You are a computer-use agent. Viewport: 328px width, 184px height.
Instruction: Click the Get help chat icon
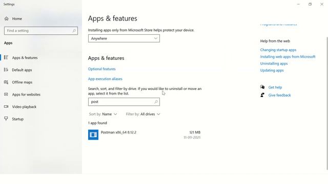[x=262, y=87]
